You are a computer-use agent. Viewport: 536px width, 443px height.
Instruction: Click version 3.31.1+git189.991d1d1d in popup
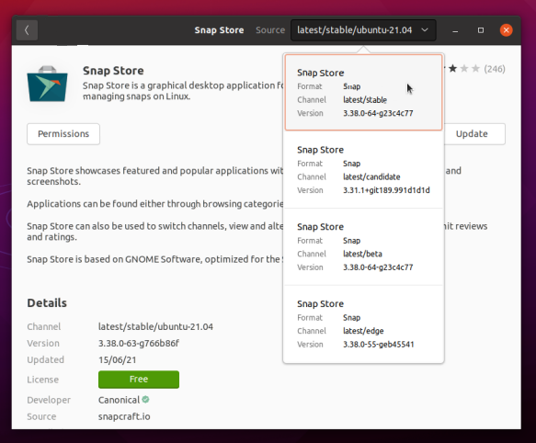click(x=386, y=190)
